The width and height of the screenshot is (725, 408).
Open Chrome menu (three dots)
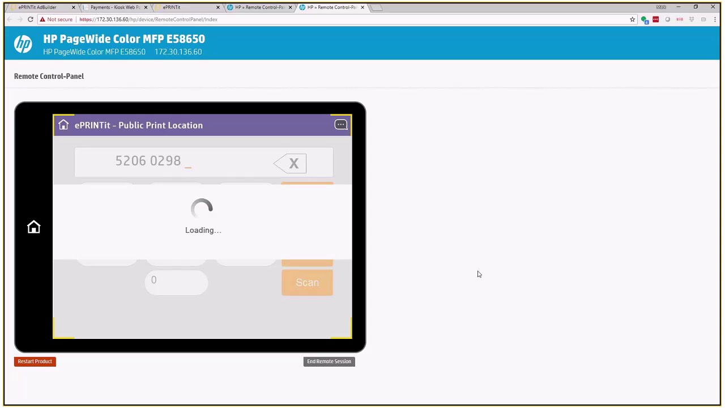pyautogui.click(x=715, y=19)
